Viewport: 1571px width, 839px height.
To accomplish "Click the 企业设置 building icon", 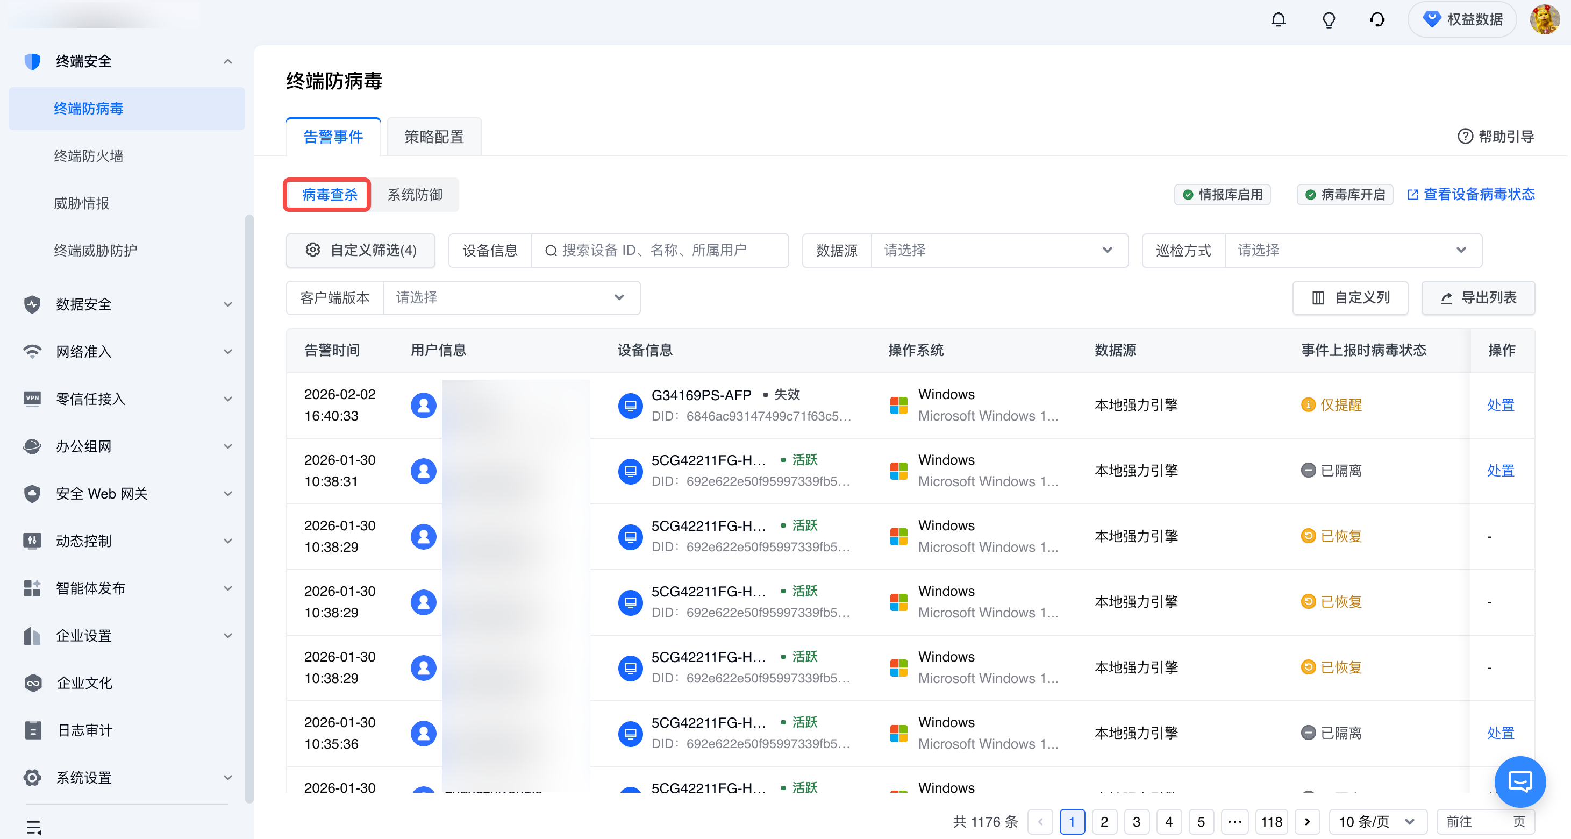I will point(32,635).
